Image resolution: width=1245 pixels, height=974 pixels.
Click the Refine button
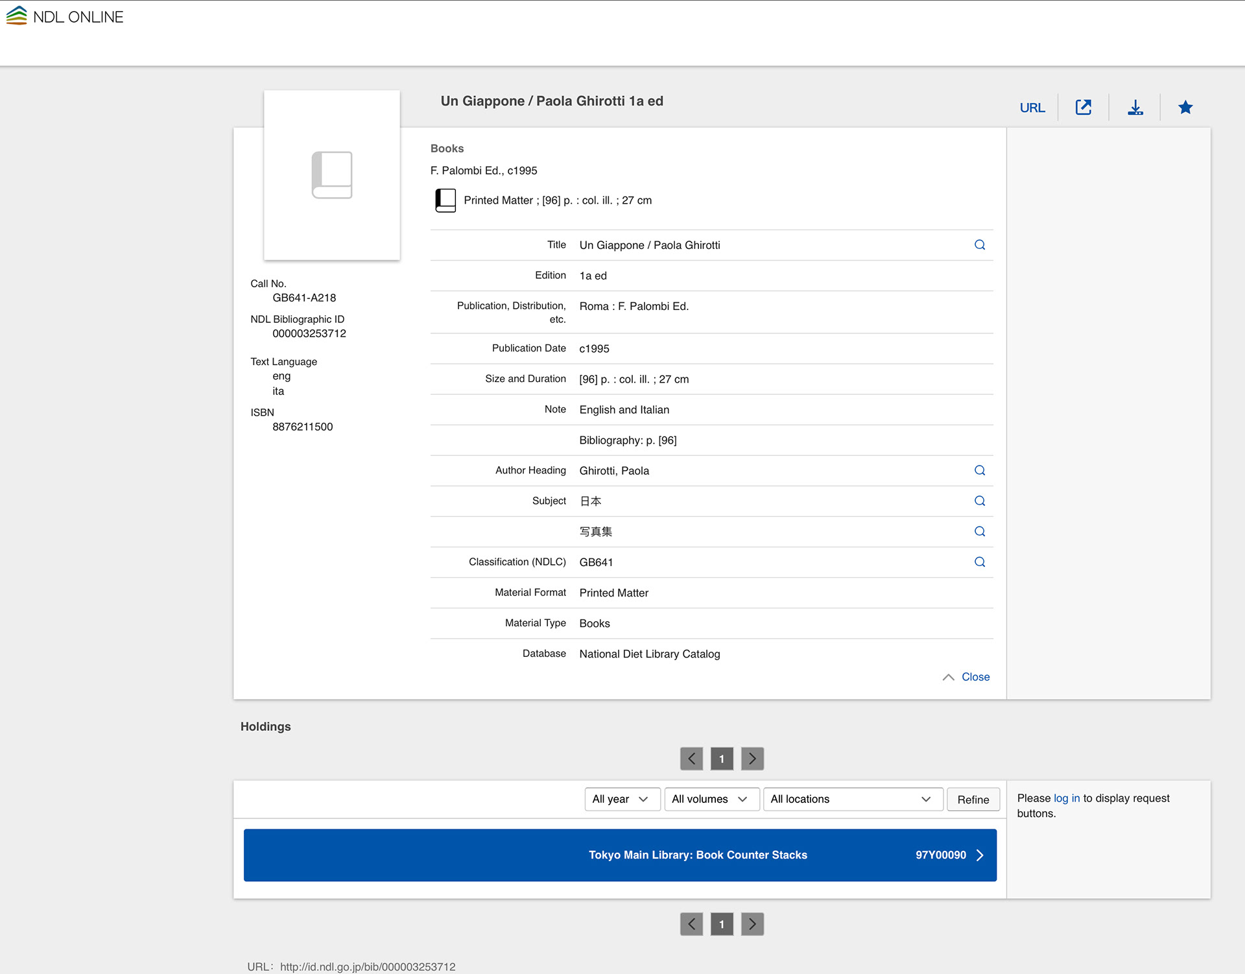(x=973, y=800)
